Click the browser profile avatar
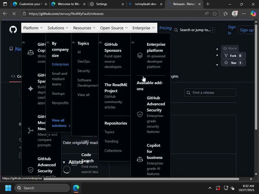This screenshot has height=194, width=259. click(235, 14)
